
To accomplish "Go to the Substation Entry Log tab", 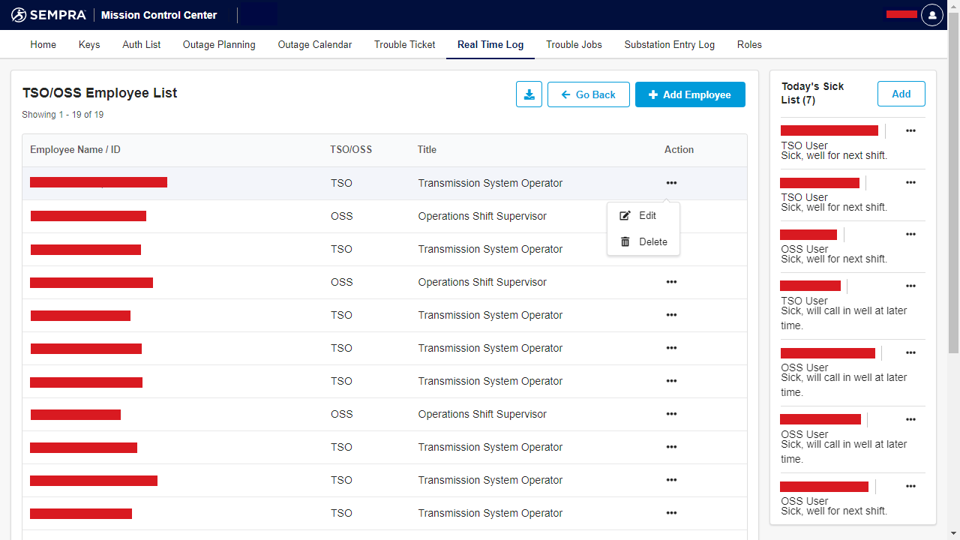I will pyautogui.click(x=669, y=44).
